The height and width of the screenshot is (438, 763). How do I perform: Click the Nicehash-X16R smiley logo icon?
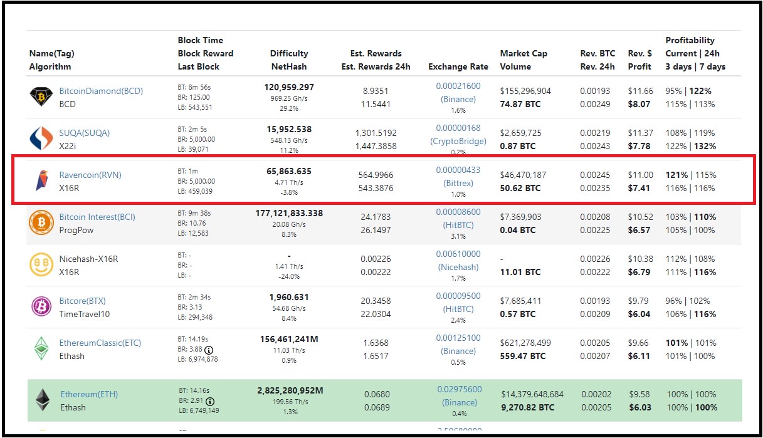(41, 265)
